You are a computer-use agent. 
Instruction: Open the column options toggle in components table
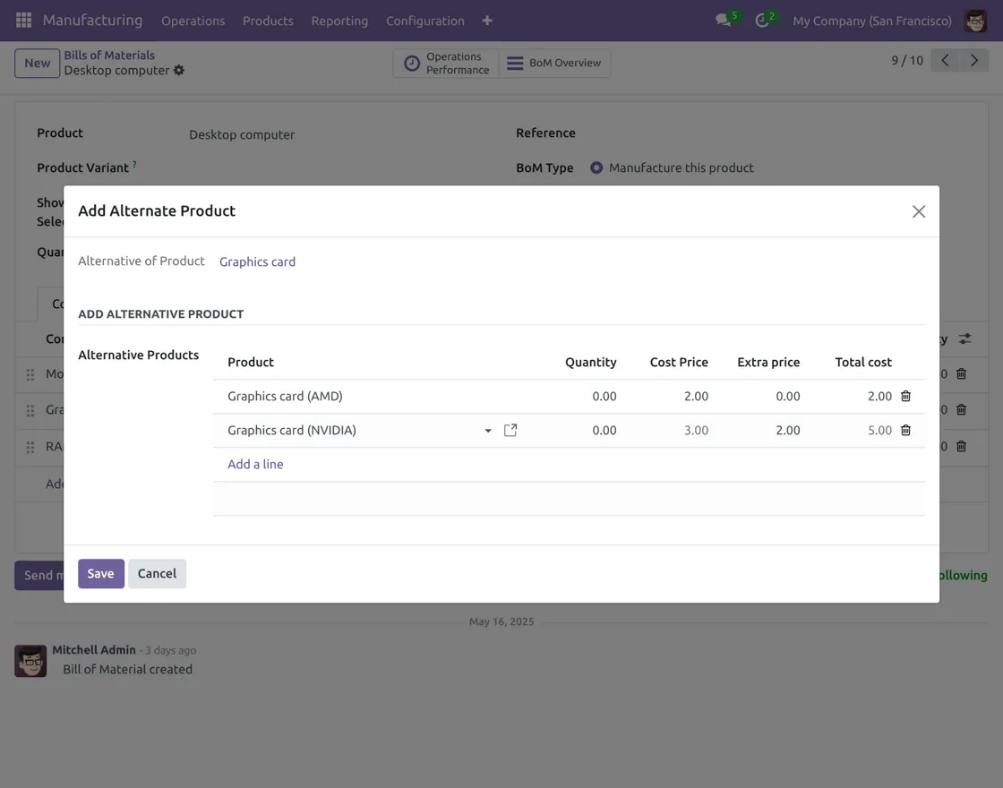(964, 339)
